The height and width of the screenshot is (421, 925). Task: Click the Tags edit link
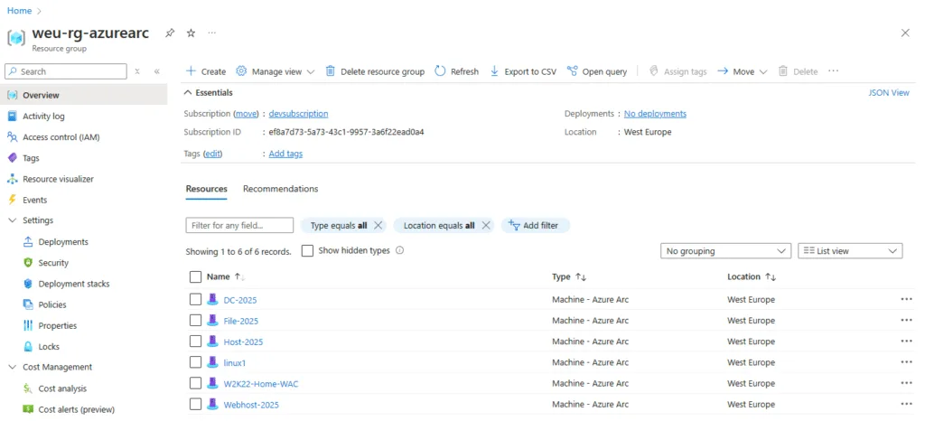[x=212, y=154]
